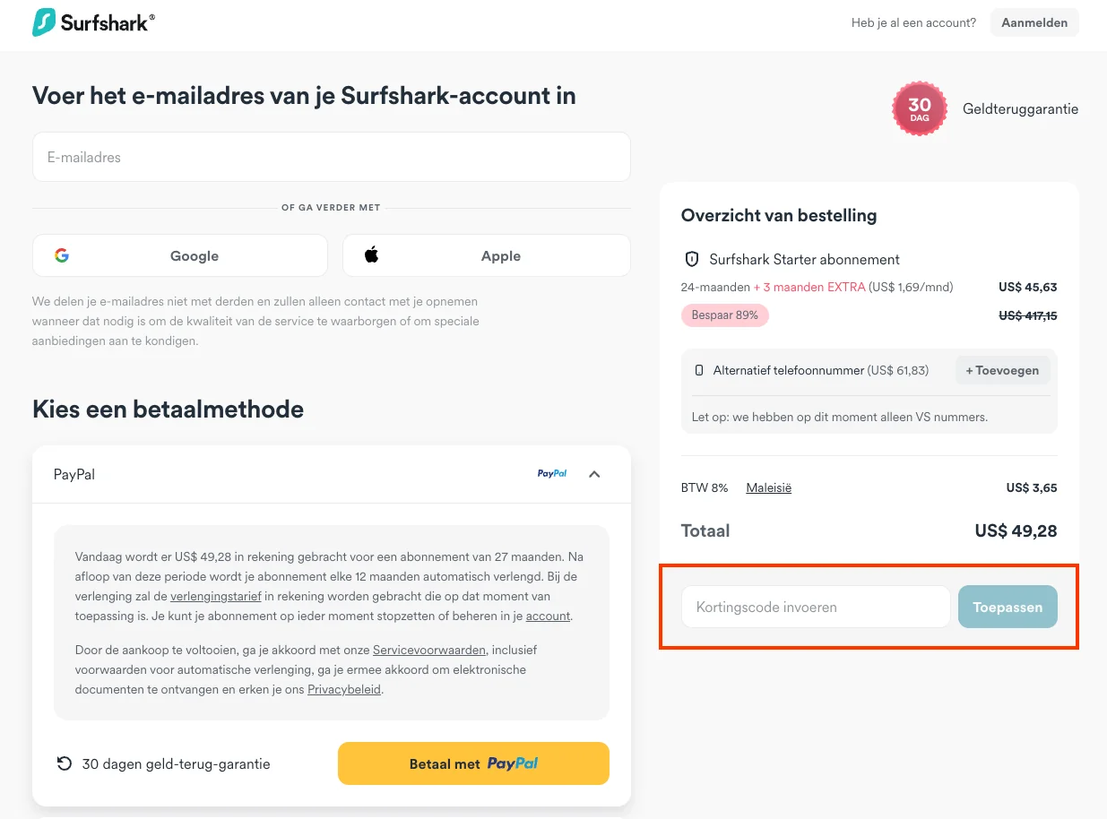Click the PayPal logo in payment header
Image resolution: width=1107 pixels, height=819 pixels.
(551, 473)
